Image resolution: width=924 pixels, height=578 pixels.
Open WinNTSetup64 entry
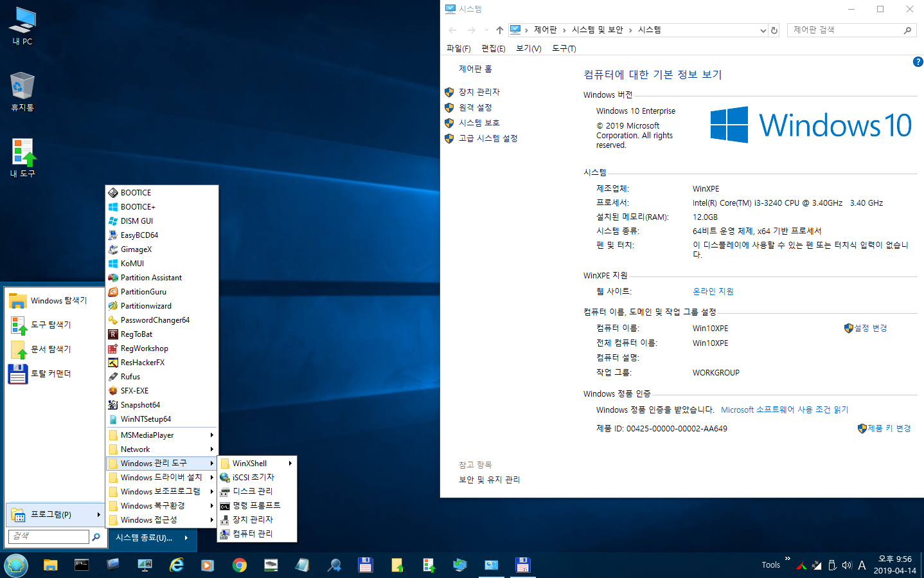tap(162, 419)
